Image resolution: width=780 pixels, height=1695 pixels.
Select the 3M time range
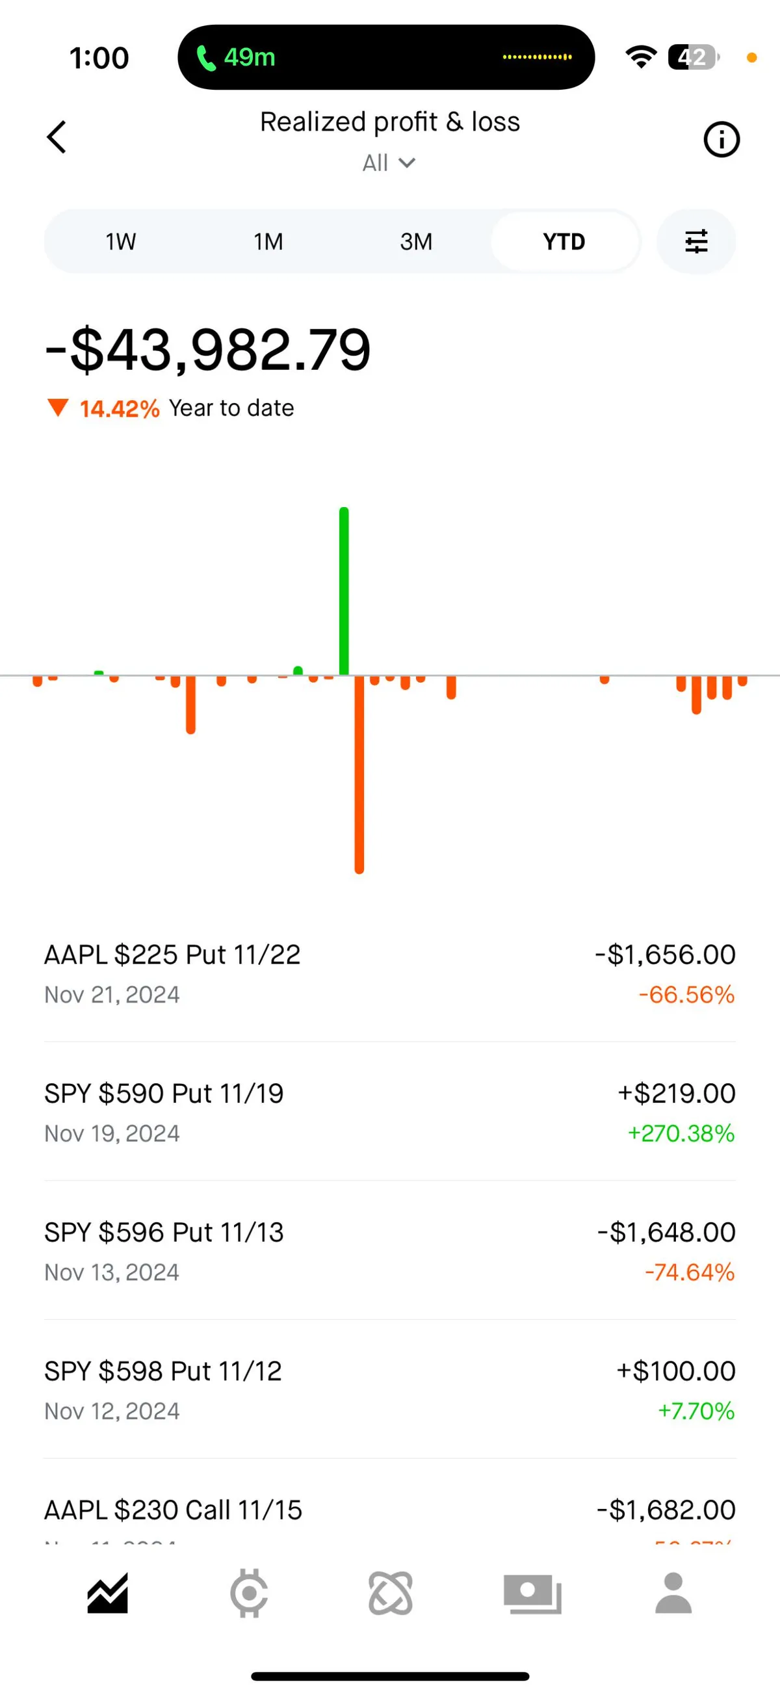point(416,241)
